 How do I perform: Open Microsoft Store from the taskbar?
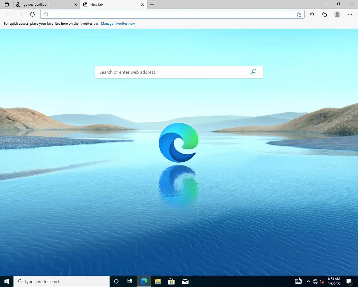[x=171, y=281]
